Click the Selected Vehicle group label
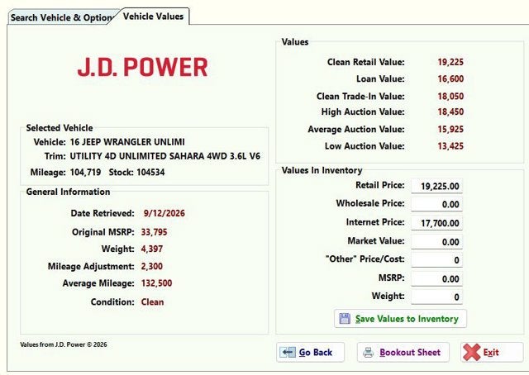The image size is (529, 375). 60,128
